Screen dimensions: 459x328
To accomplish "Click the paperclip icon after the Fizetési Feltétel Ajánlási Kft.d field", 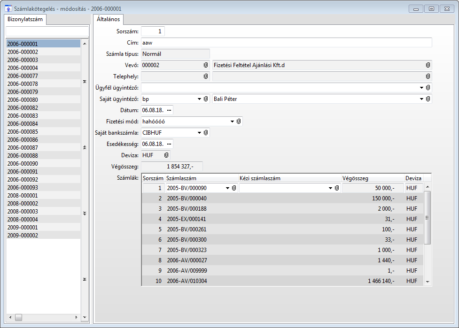I will coord(428,65).
